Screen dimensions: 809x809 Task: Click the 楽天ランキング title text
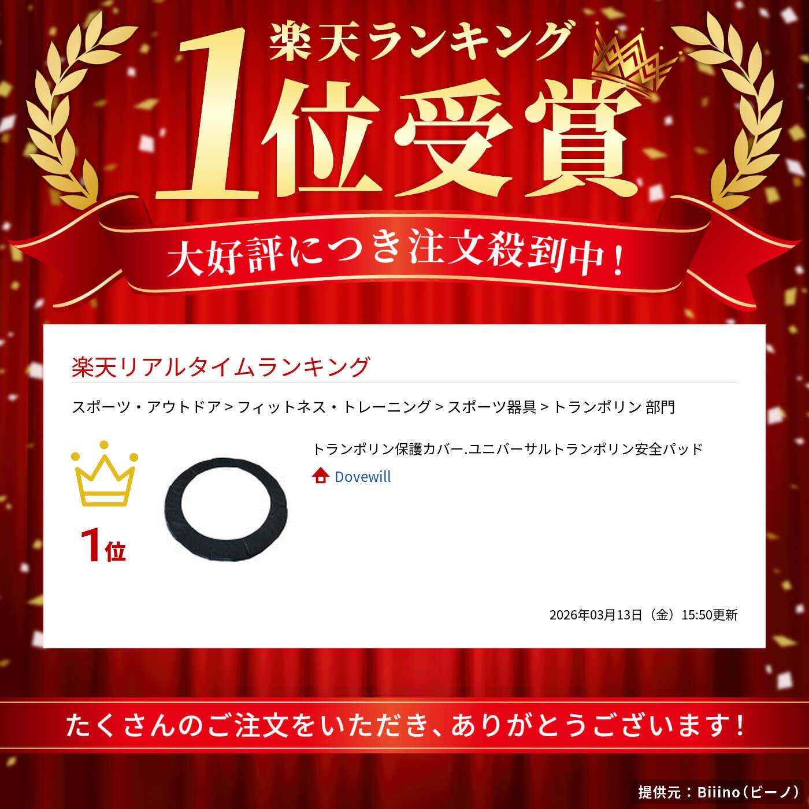[x=420, y=40]
